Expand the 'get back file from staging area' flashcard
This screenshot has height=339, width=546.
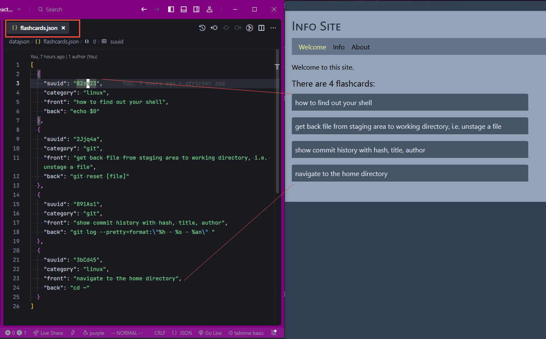point(410,126)
